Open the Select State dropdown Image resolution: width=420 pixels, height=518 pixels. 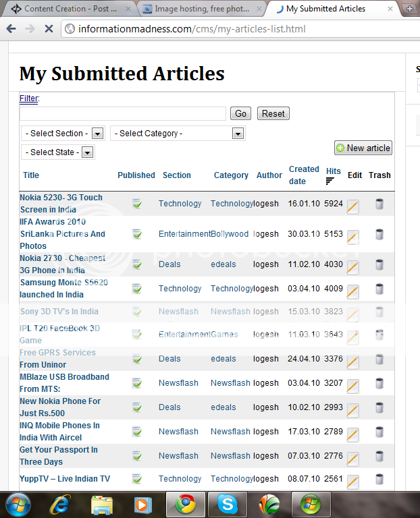tap(58, 152)
